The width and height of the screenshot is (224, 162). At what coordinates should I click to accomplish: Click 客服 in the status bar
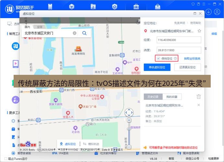click(171, 158)
